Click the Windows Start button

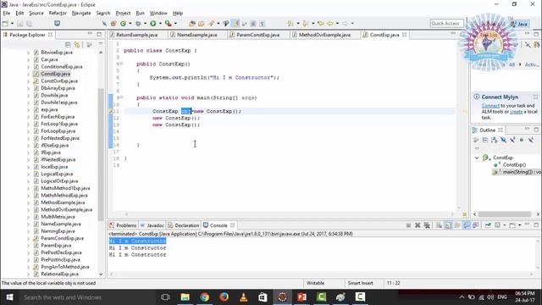[9, 297]
